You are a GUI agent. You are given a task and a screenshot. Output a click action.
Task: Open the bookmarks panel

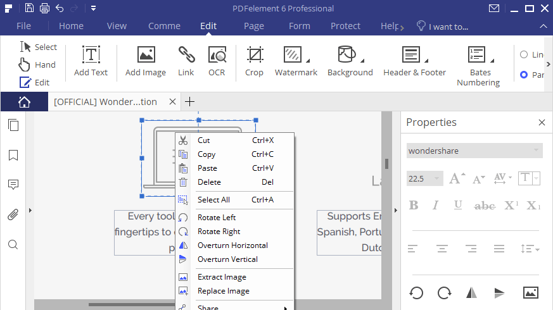pos(13,155)
